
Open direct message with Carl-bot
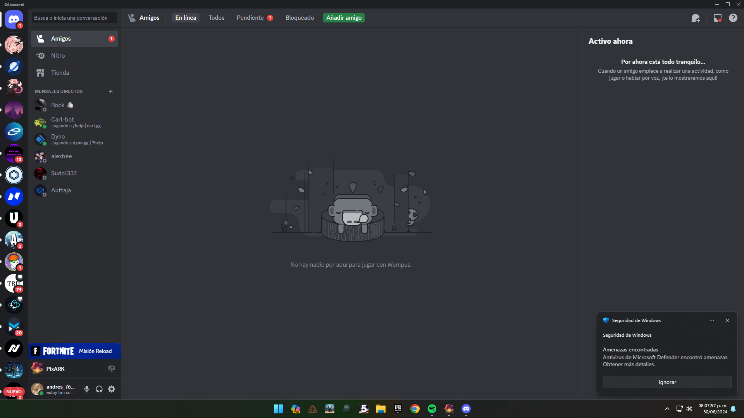point(74,122)
